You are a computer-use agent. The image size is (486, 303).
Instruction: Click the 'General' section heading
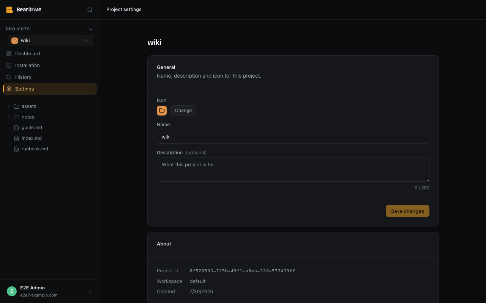[166, 67]
